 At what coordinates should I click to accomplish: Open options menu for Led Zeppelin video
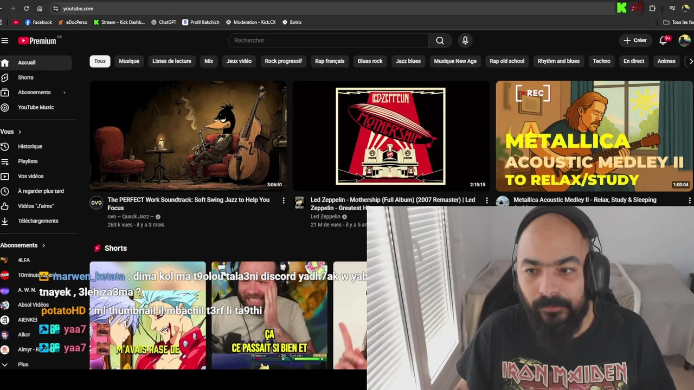(x=486, y=201)
